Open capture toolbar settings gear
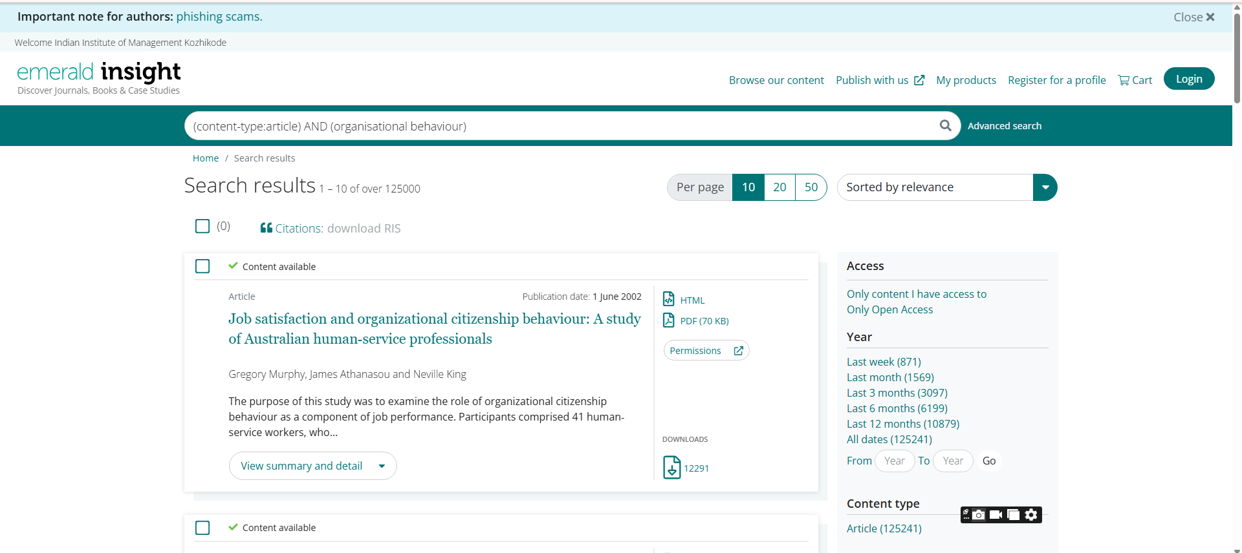Viewport: 1242px width, 553px height. 1031,515
